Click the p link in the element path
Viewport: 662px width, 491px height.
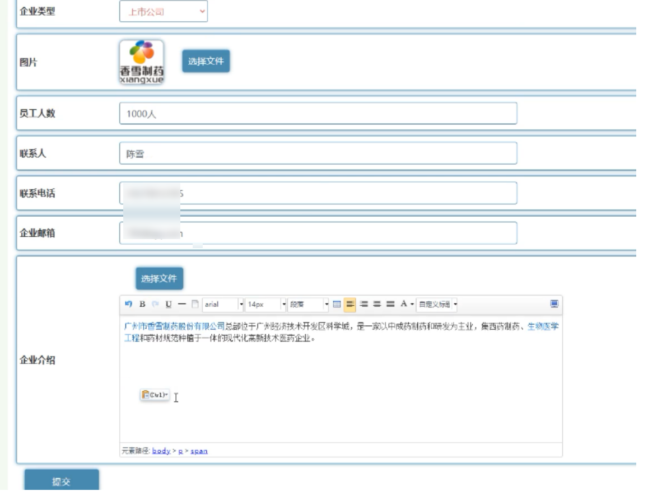180,451
